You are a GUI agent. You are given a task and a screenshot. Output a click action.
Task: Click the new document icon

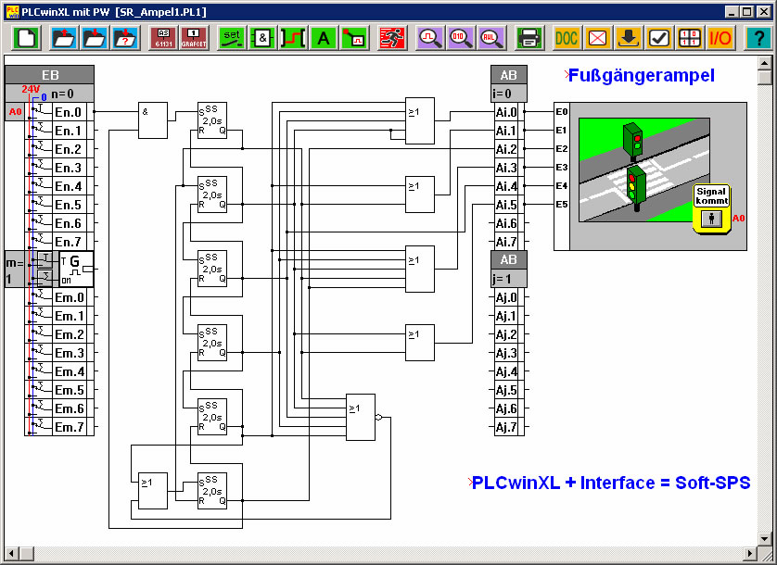pos(26,38)
